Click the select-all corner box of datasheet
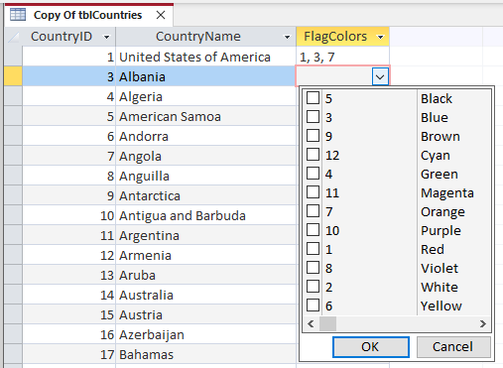The height and width of the screenshot is (368, 503). point(14,37)
